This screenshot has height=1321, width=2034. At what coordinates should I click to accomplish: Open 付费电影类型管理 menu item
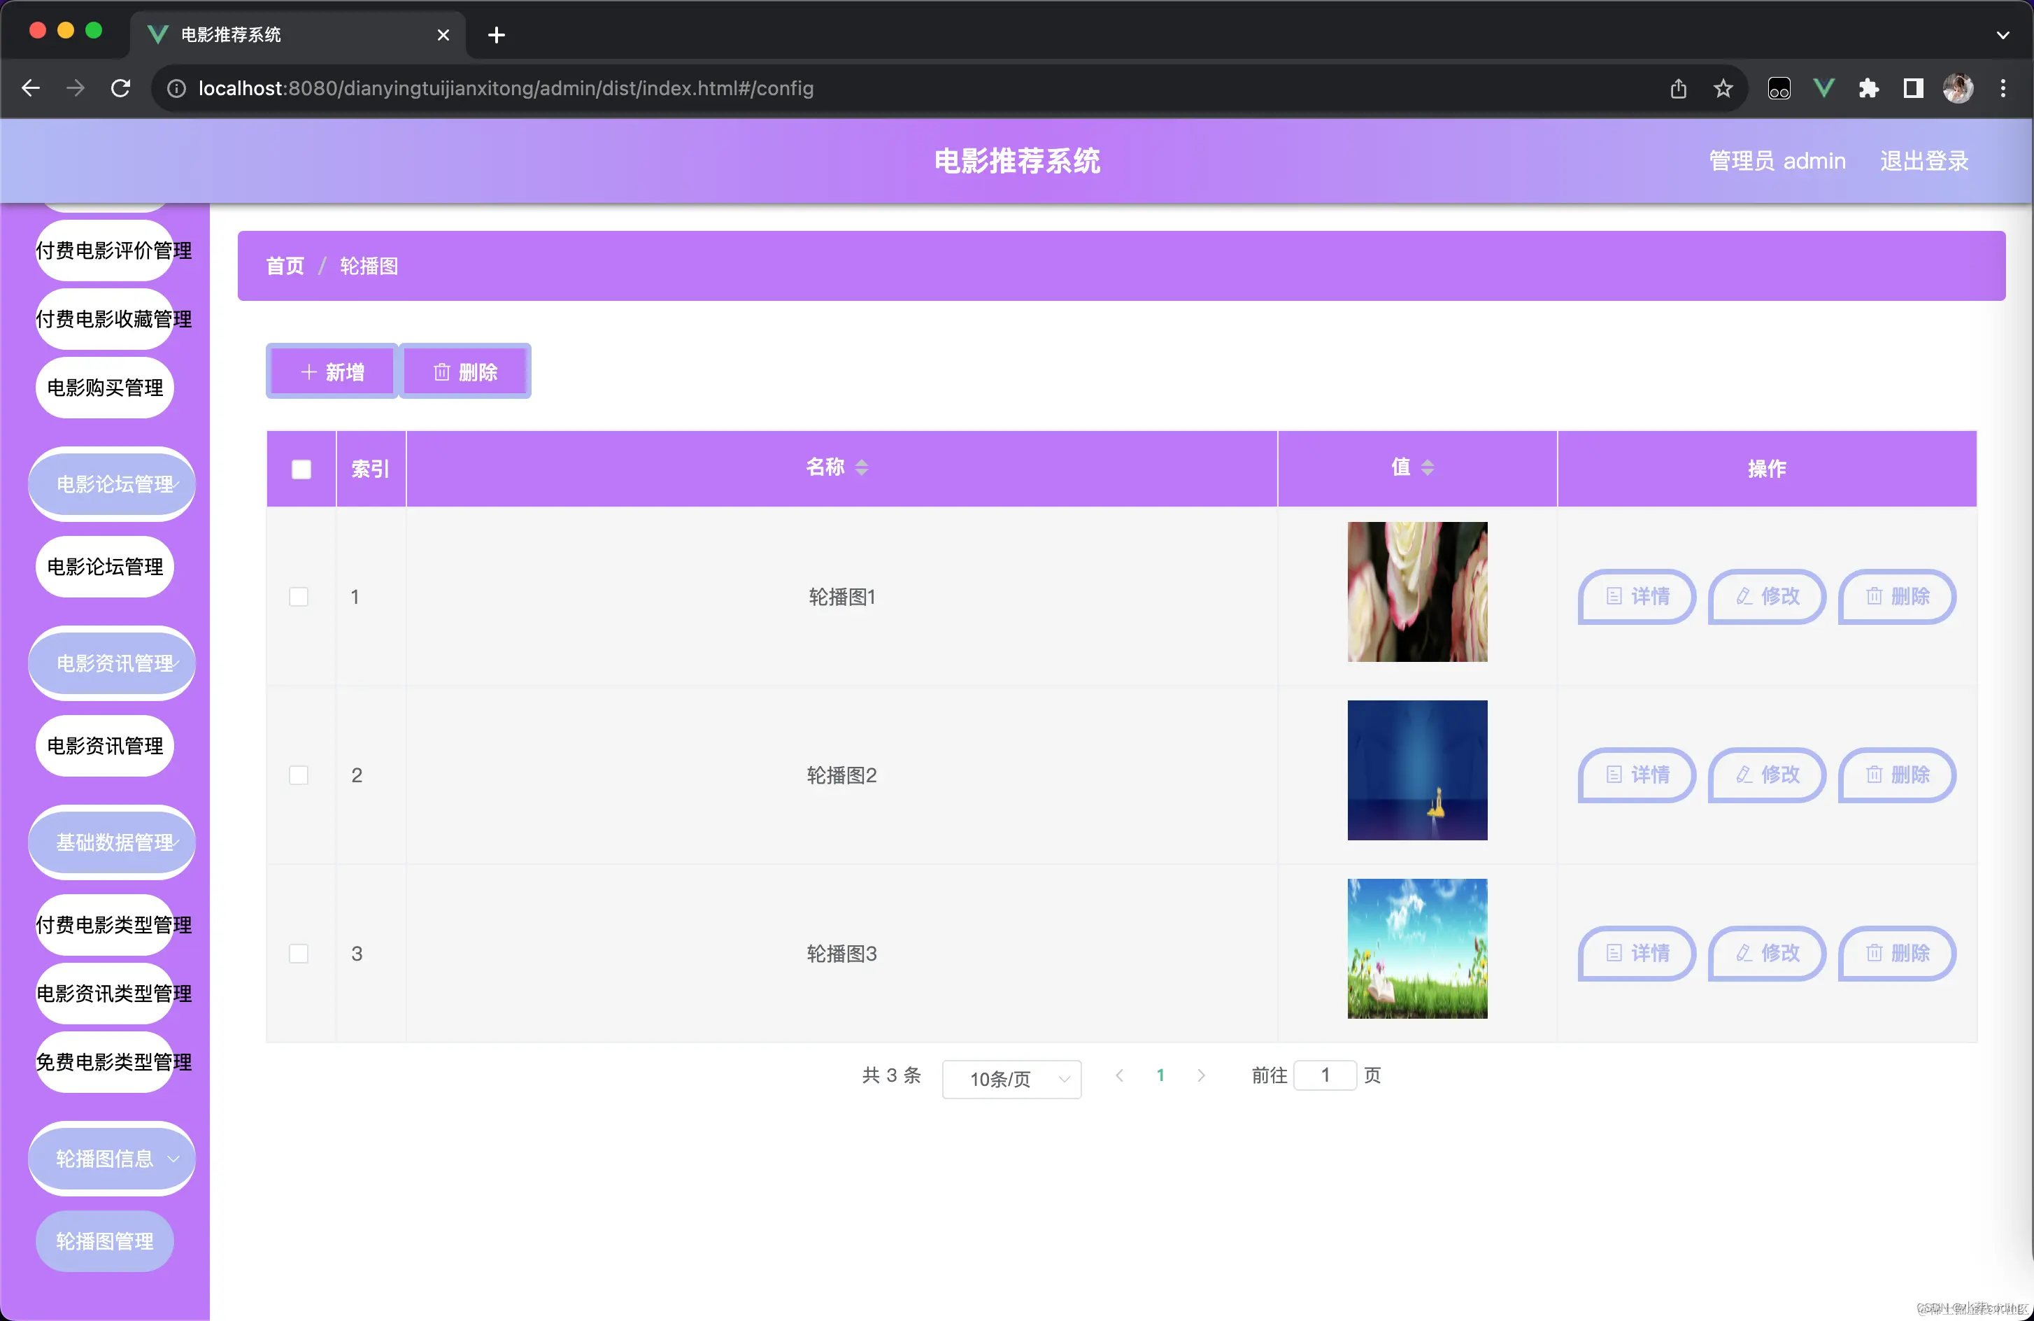(x=105, y=925)
